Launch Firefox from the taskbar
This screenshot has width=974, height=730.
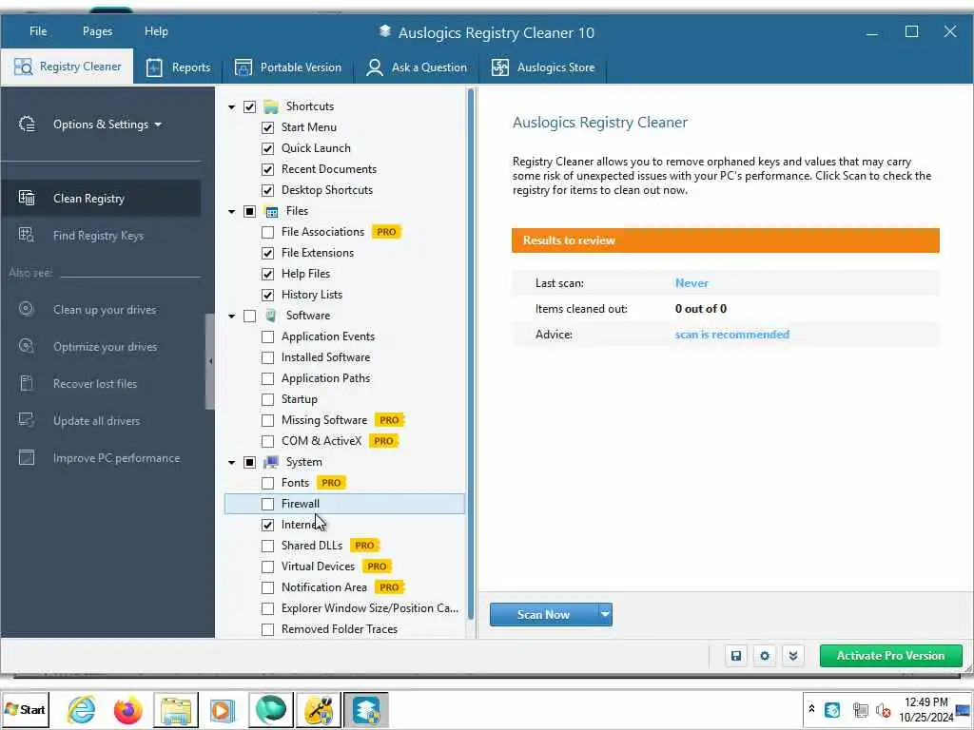pyautogui.click(x=128, y=709)
